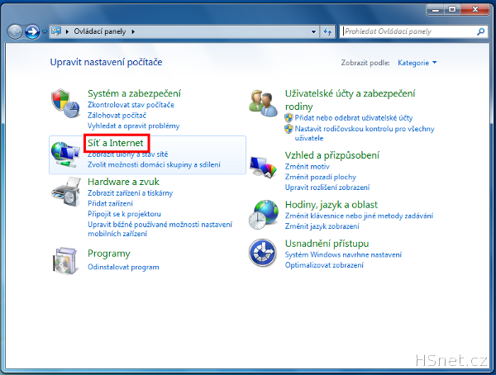496x375 pixels.
Task: Click Systém Windows navrhne nastavení
Action: [x=343, y=255]
